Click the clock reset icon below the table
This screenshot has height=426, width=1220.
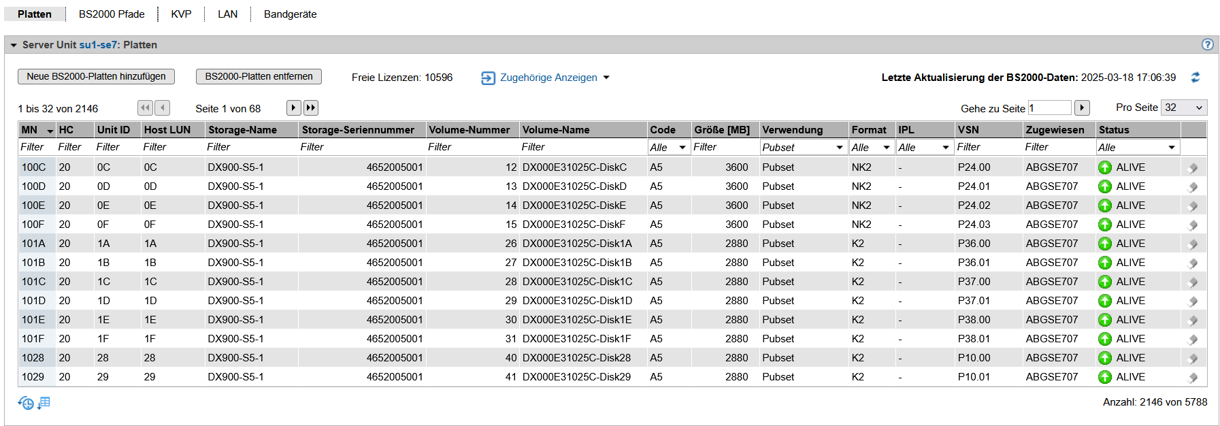(26, 403)
